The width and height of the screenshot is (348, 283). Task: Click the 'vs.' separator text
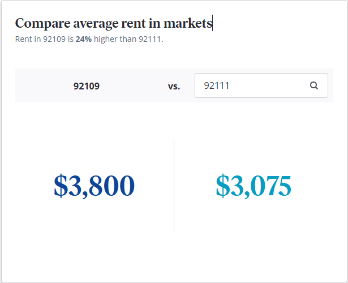click(x=174, y=87)
